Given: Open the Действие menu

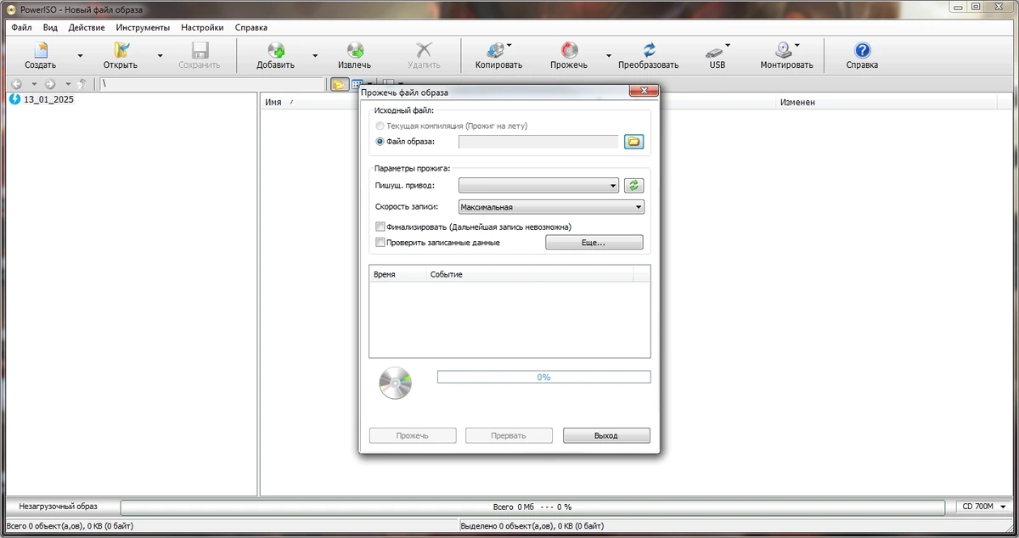Looking at the screenshot, I should coord(87,27).
